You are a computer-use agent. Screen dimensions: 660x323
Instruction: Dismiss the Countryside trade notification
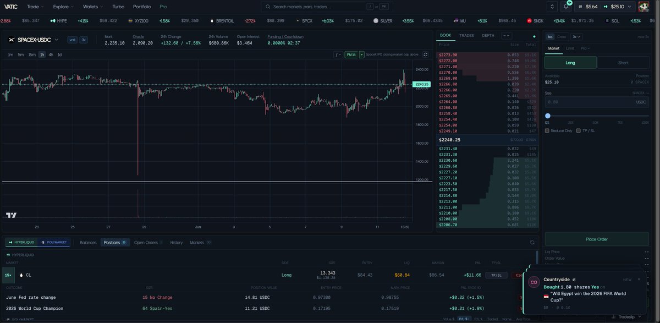pos(639,279)
